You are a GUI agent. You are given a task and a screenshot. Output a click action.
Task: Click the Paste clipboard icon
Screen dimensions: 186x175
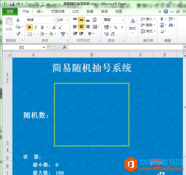pos(9,21)
